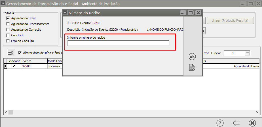Click the Evento column header
This screenshot has width=262, height=127.
coord(34,61)
